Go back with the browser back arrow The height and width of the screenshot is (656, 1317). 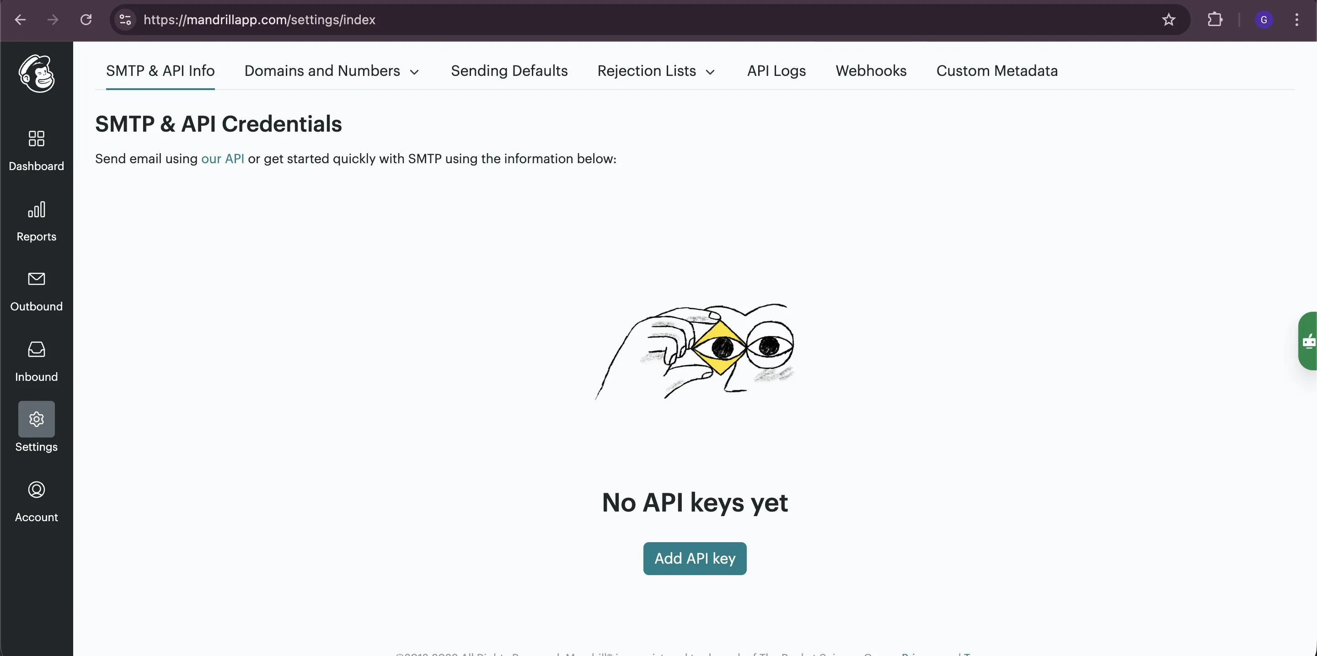[x=21, y=20]
